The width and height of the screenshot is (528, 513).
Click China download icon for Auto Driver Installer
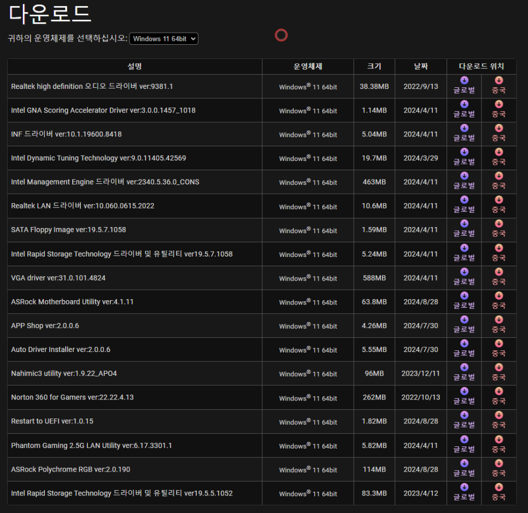pyautogui.click(x=498, y=343)
